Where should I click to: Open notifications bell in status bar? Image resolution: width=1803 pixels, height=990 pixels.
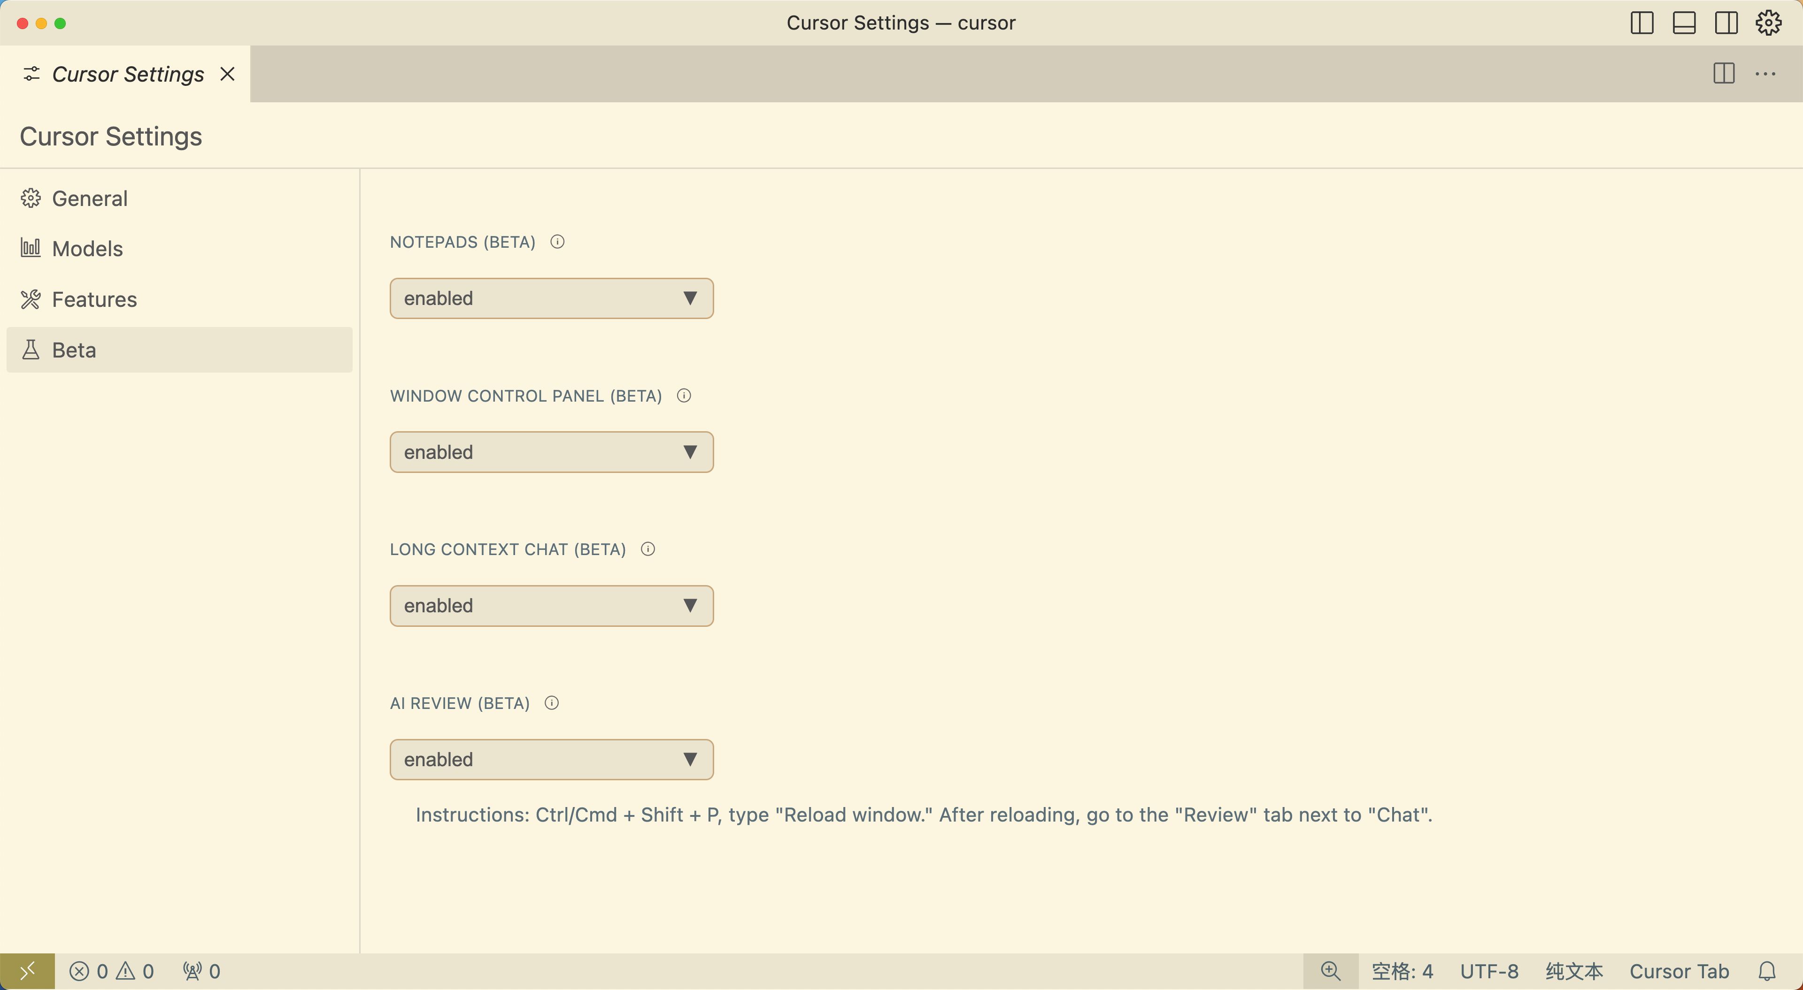pyautogui.click(x=1767, y=972)
